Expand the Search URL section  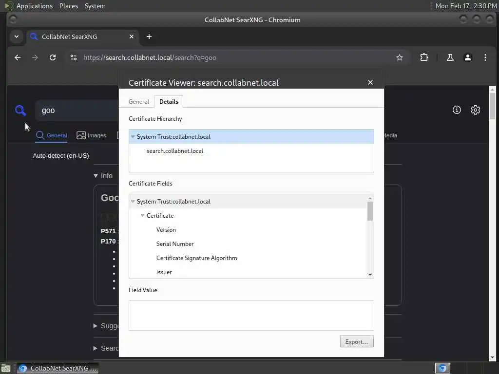pos(106,348)
